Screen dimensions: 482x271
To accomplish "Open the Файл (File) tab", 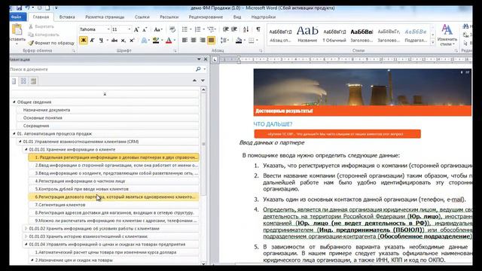I will (17, 17).
